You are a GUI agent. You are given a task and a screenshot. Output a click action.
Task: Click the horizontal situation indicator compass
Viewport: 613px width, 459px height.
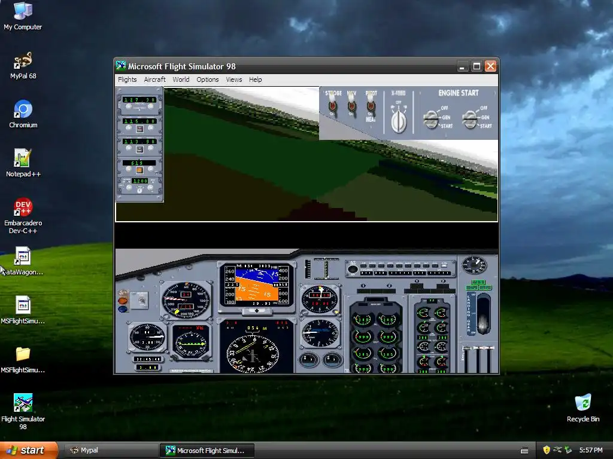[x=253, y=354]
